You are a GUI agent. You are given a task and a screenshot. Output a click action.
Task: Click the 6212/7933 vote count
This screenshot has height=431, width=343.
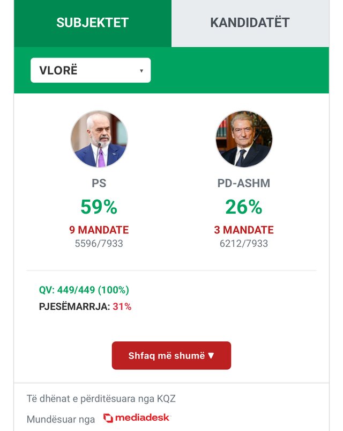pos(244,244)
